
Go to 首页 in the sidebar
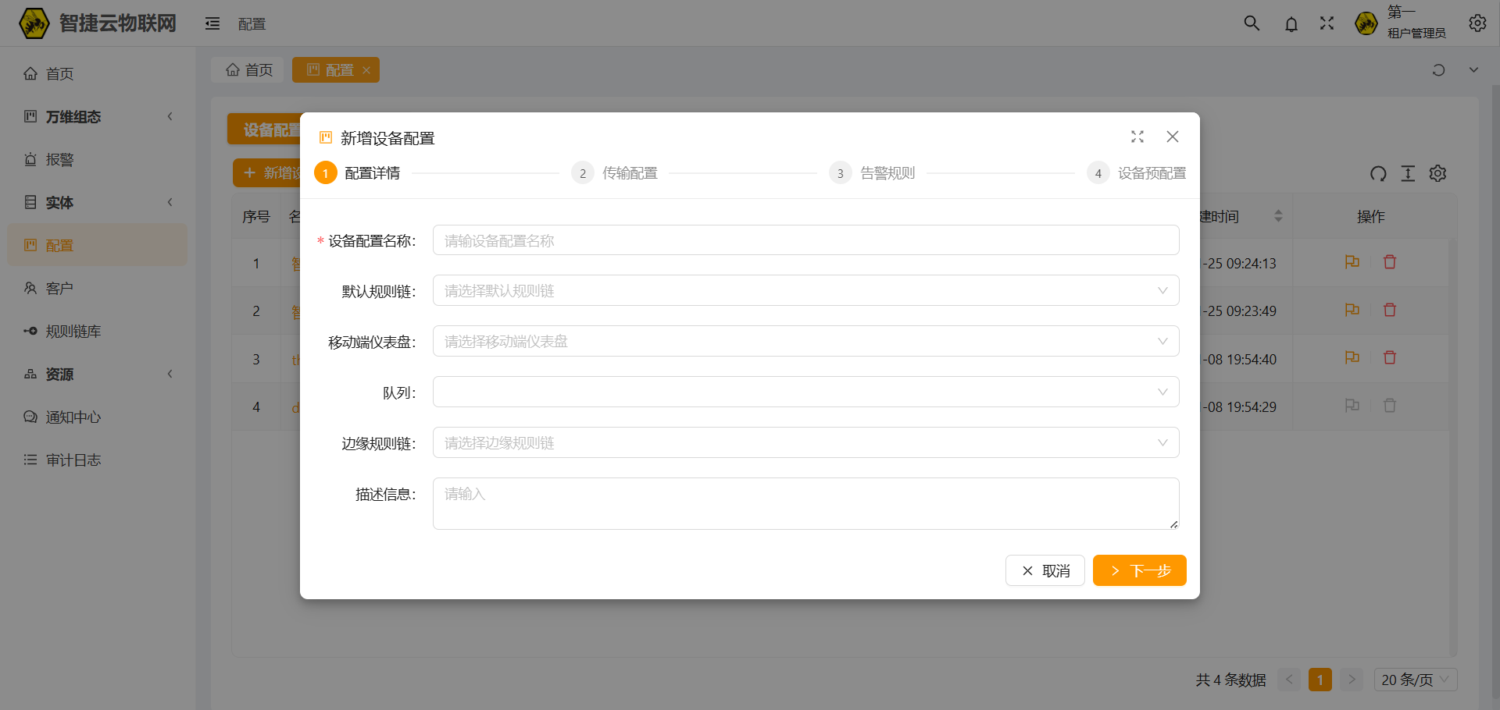[x=98, y=73]
